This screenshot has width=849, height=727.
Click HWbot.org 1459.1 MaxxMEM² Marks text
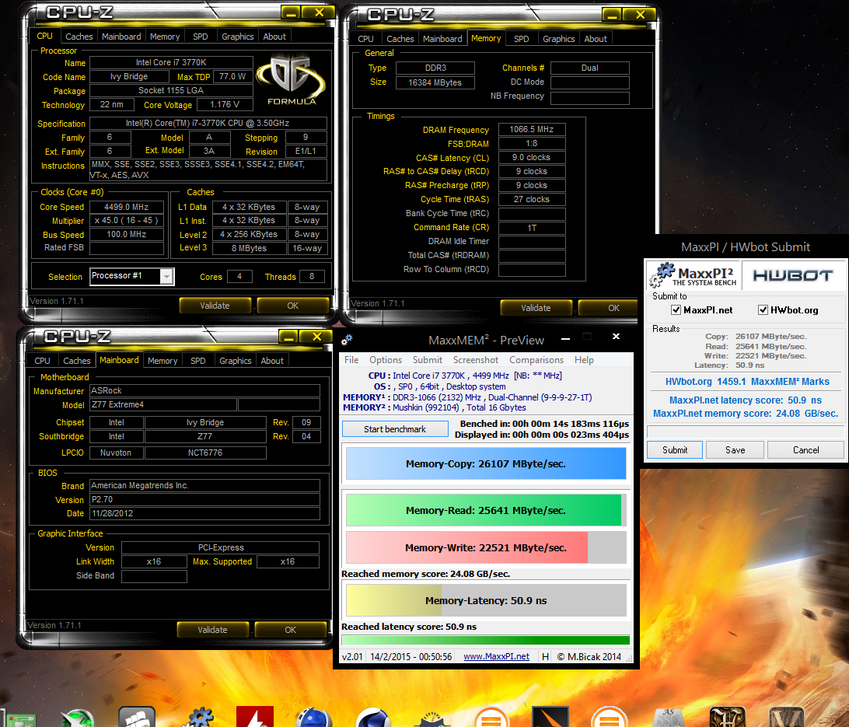pyautogui.click(x=747, y=381)
